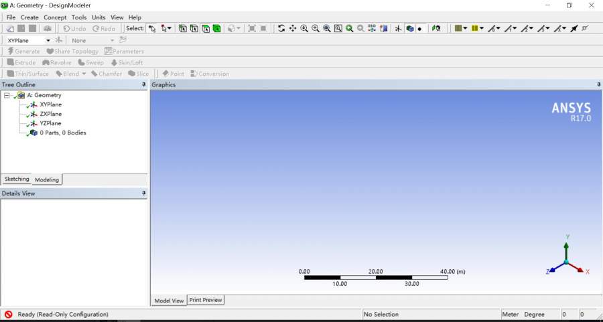Open the File menu

[x=11, y=17]
